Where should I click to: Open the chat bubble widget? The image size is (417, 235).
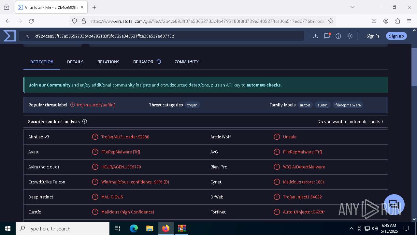(x=394, y=205)
